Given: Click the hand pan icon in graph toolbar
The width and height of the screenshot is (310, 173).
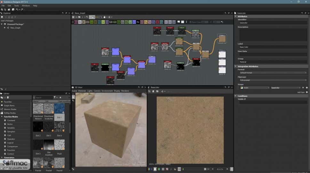Looking at the screenshot, I should [x=105, y=17].
